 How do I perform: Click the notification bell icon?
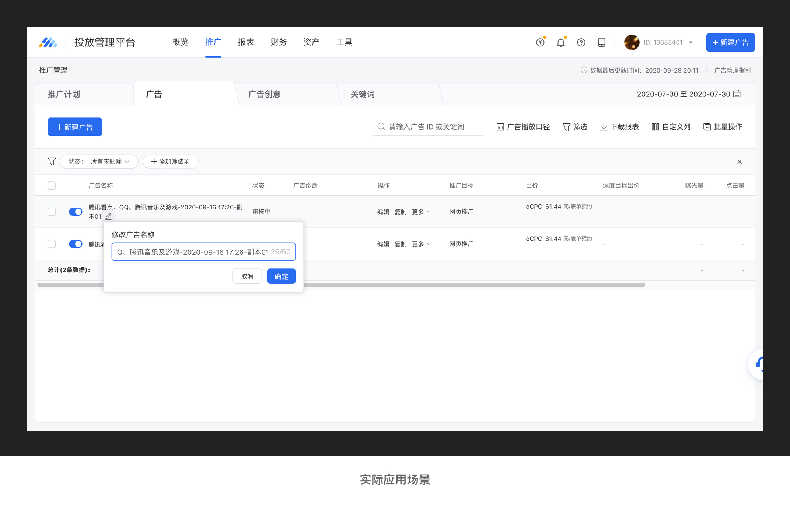560,43
